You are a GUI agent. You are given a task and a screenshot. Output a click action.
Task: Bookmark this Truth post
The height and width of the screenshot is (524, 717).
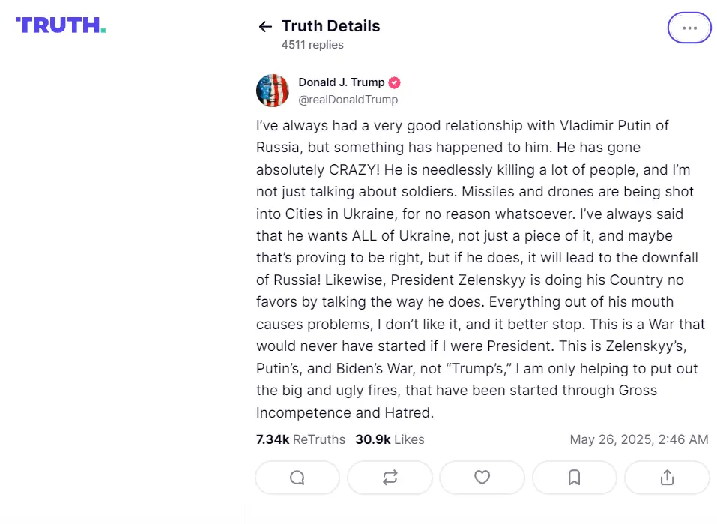[575, 478]
